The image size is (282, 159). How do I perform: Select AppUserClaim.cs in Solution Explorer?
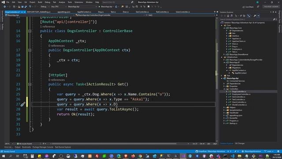tap(239, 41)
